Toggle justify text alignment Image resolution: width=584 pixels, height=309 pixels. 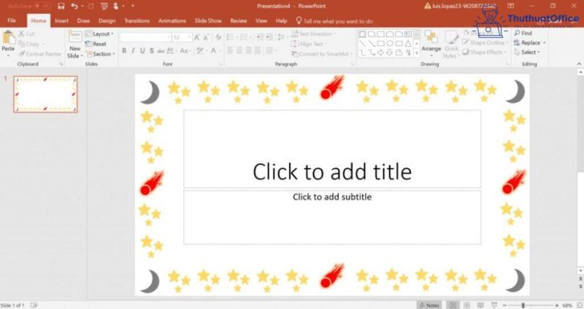(258, 50)
